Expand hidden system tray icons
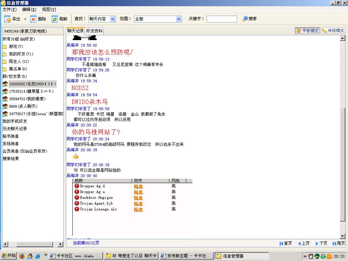 pos(305,256)
